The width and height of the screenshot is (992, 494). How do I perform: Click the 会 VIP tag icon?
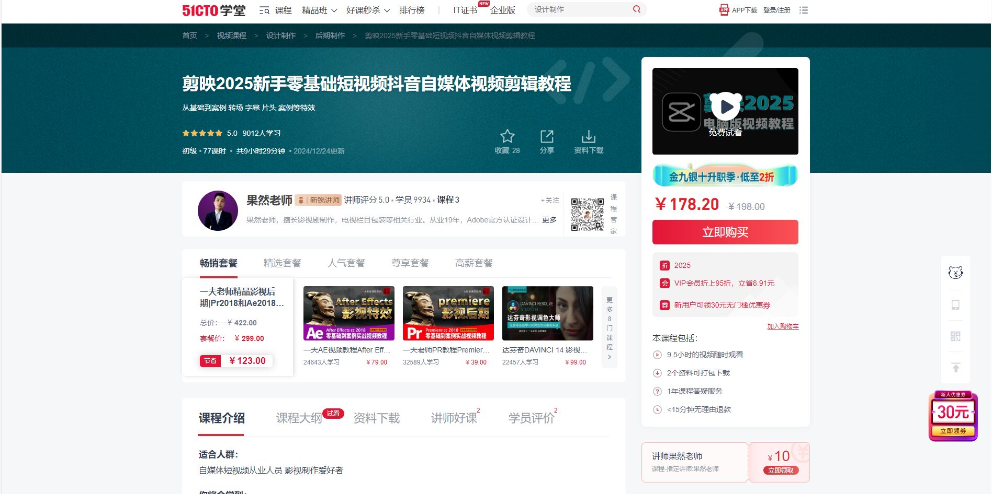click(664, 283)
